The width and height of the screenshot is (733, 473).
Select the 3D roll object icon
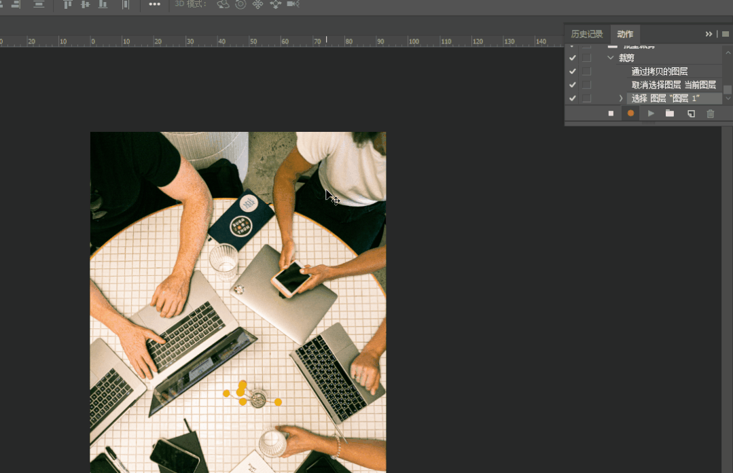coord(240,4)
